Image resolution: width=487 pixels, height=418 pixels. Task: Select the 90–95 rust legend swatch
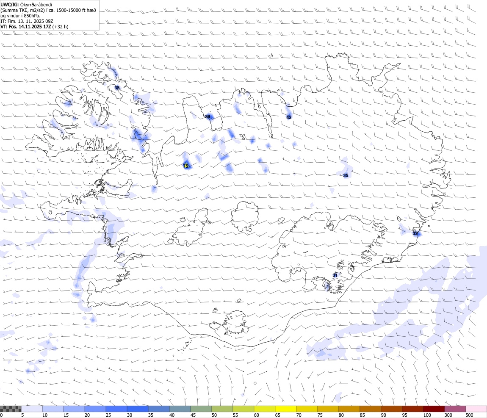pos(392,409)
